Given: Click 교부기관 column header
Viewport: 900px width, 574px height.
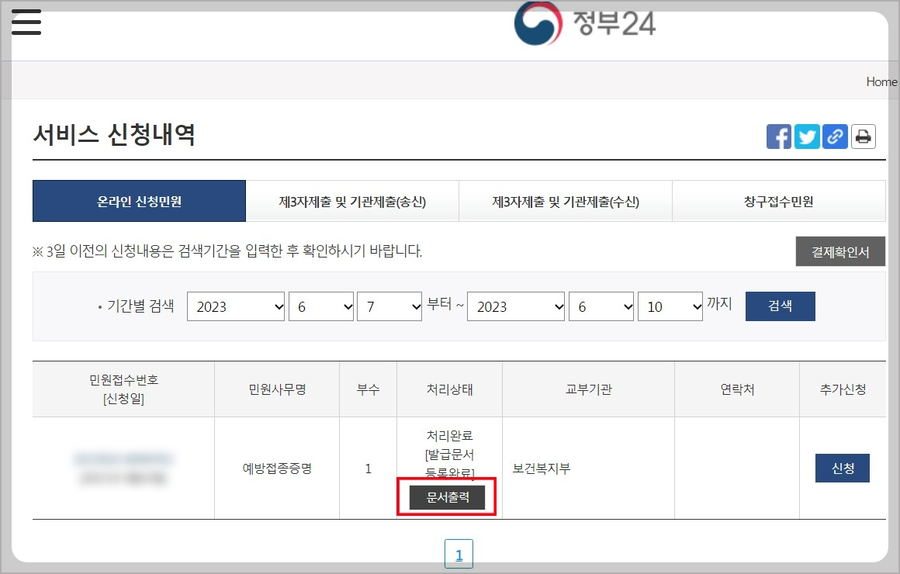Looking at the screenshot, I should tap(588, 389).
